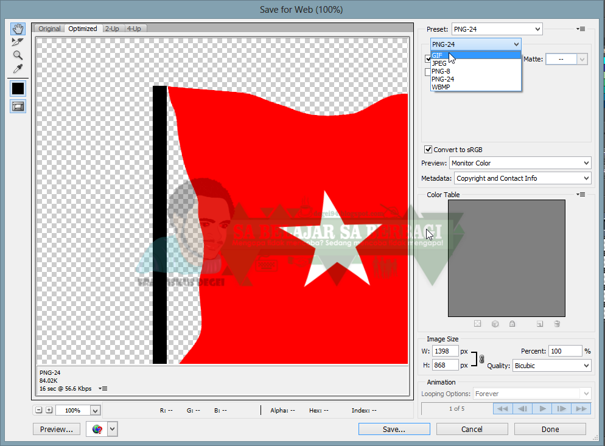Switch to the Optimized tab
This screenshot has height=446, width=605.
[x=83, y=29]
